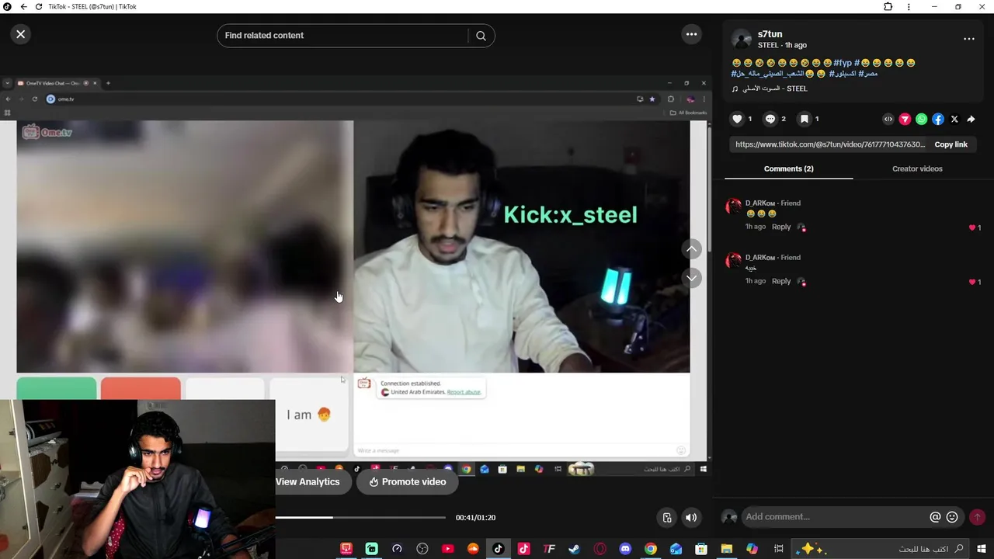This screenshot has height=559, width=994.
Task: Open the video more options menu
Action: click(x=691, y=34)
